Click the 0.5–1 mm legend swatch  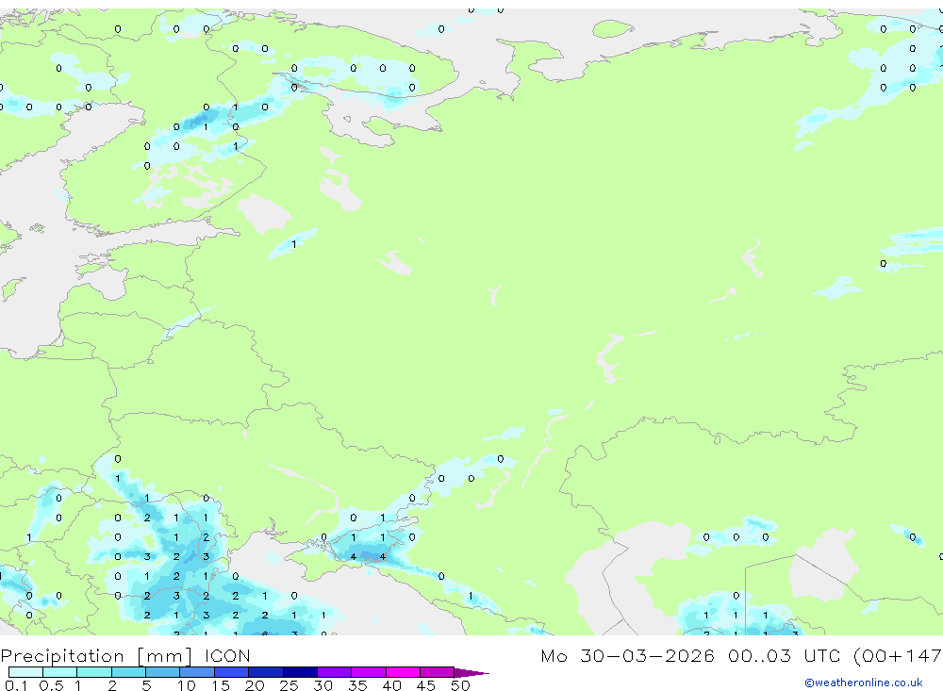pos(60,672)
